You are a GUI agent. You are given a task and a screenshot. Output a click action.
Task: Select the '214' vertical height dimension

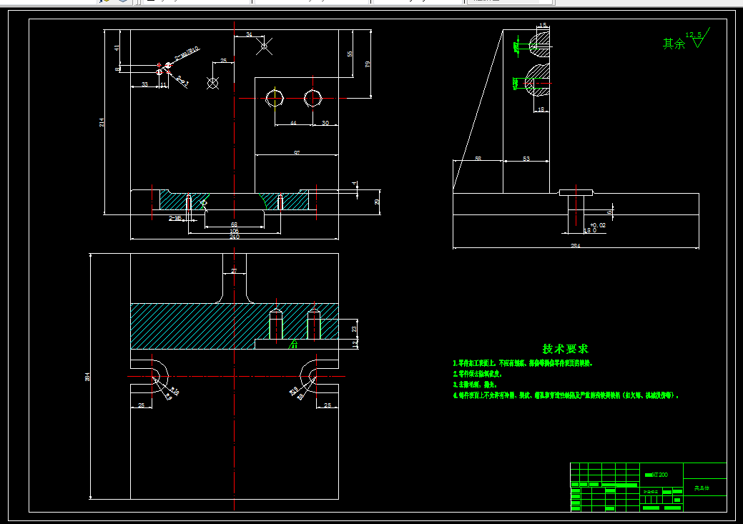(102, 122)
